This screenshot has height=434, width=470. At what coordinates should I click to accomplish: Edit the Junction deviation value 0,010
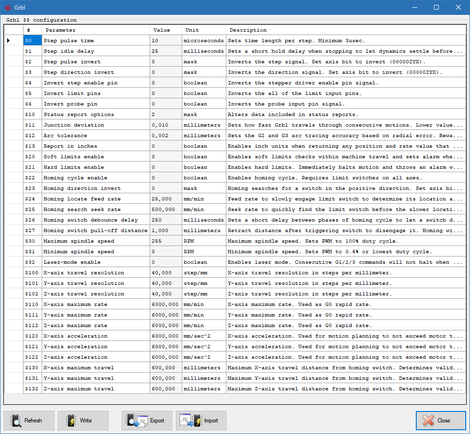click(x=166, y=125)
